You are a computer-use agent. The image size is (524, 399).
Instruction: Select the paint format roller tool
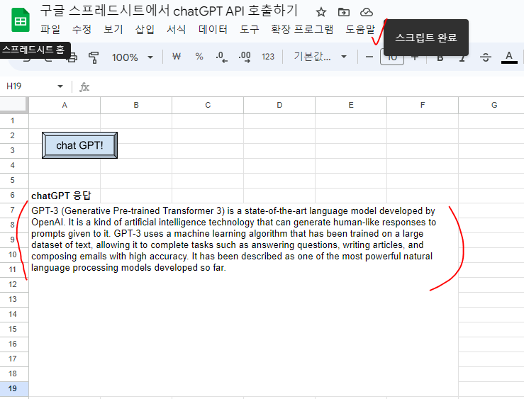tap(94, 57)
